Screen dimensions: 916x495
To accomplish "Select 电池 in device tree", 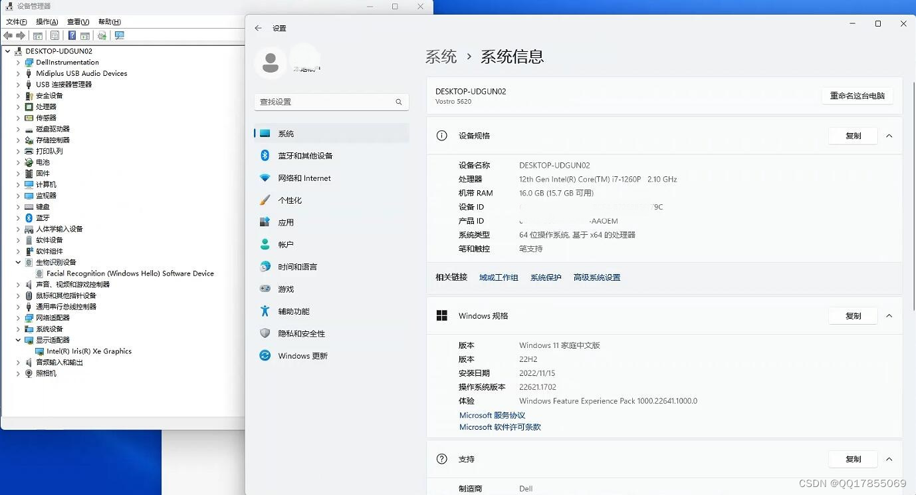I will tap(43, 162).
